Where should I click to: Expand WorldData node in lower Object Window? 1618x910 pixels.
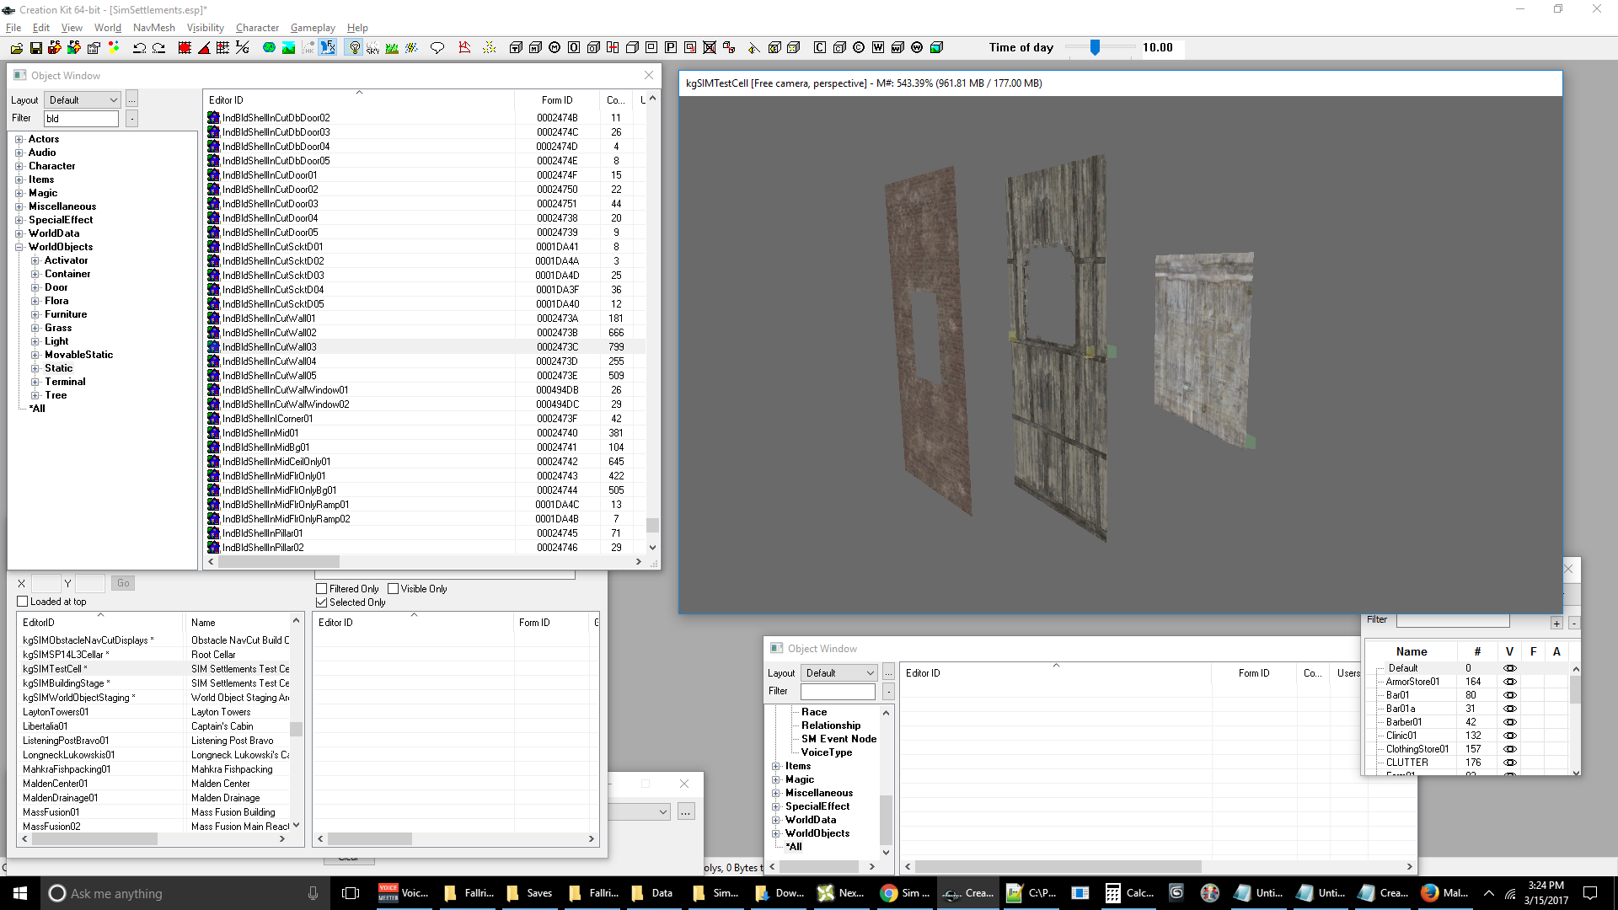[776, 820]
